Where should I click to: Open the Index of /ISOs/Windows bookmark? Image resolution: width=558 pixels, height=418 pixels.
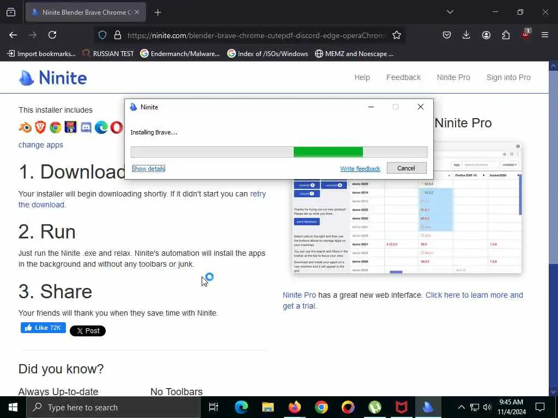pyautogui.click(x=267, y=54)
